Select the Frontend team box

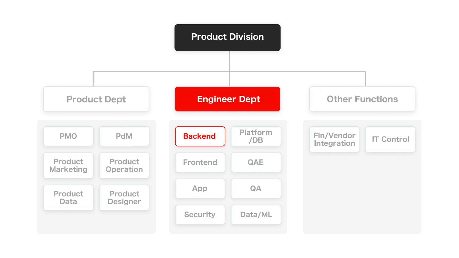click(x=200, y=162)
